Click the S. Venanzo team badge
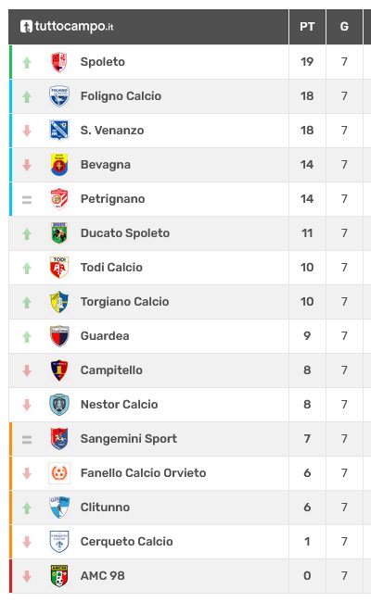Image resolution: width=371 pixels, height=602 pixels. (59, 131)
